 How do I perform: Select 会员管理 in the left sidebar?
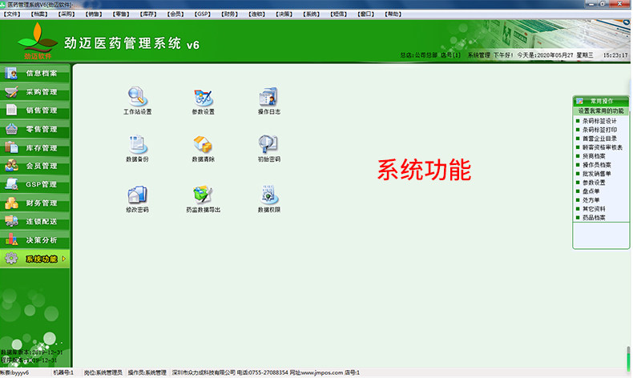[x=34, y=166]
